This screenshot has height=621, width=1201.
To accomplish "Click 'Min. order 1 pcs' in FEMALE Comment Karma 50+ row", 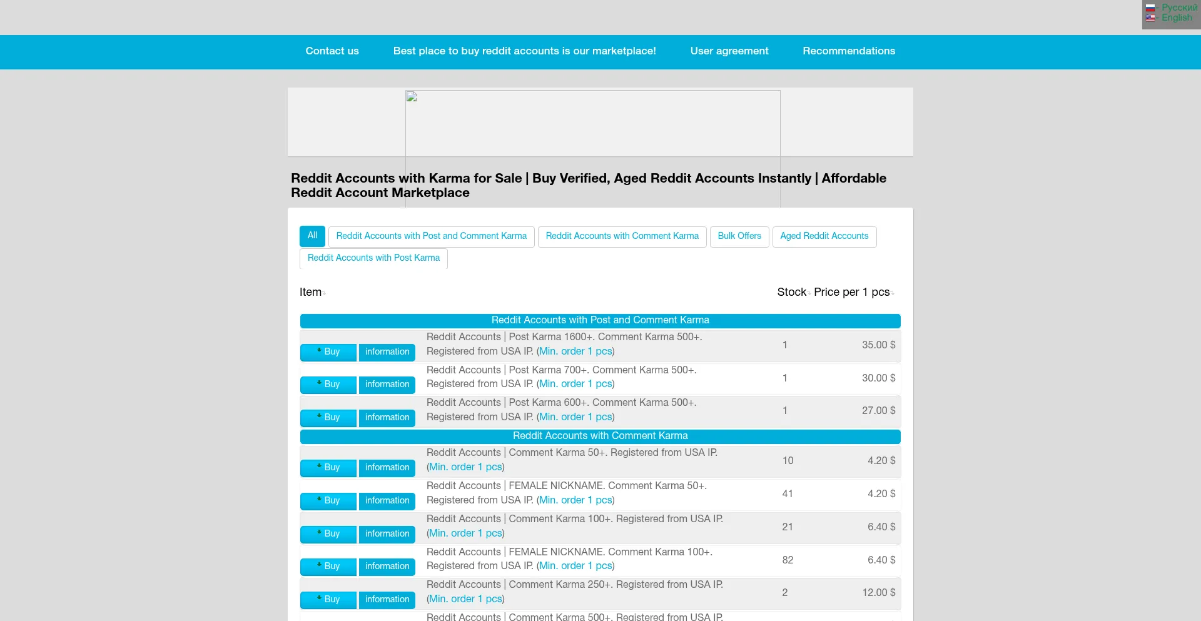I will [575, 500].
